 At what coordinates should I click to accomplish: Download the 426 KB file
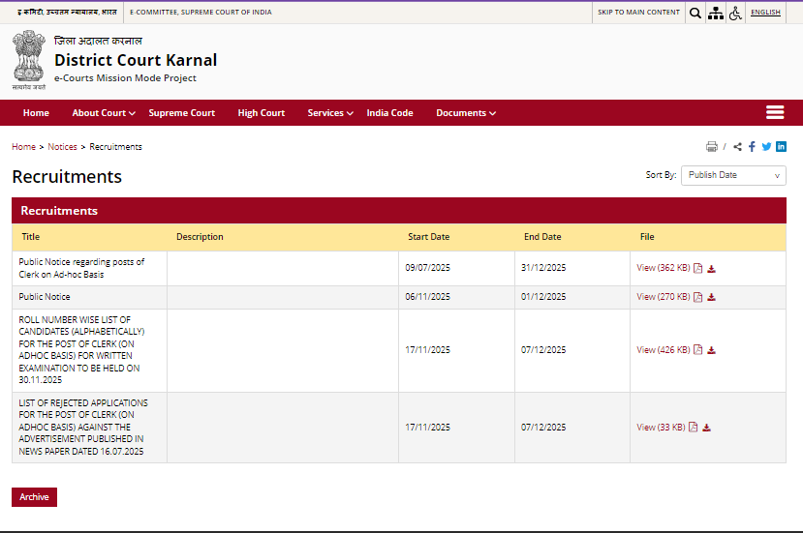coord(711,350)
